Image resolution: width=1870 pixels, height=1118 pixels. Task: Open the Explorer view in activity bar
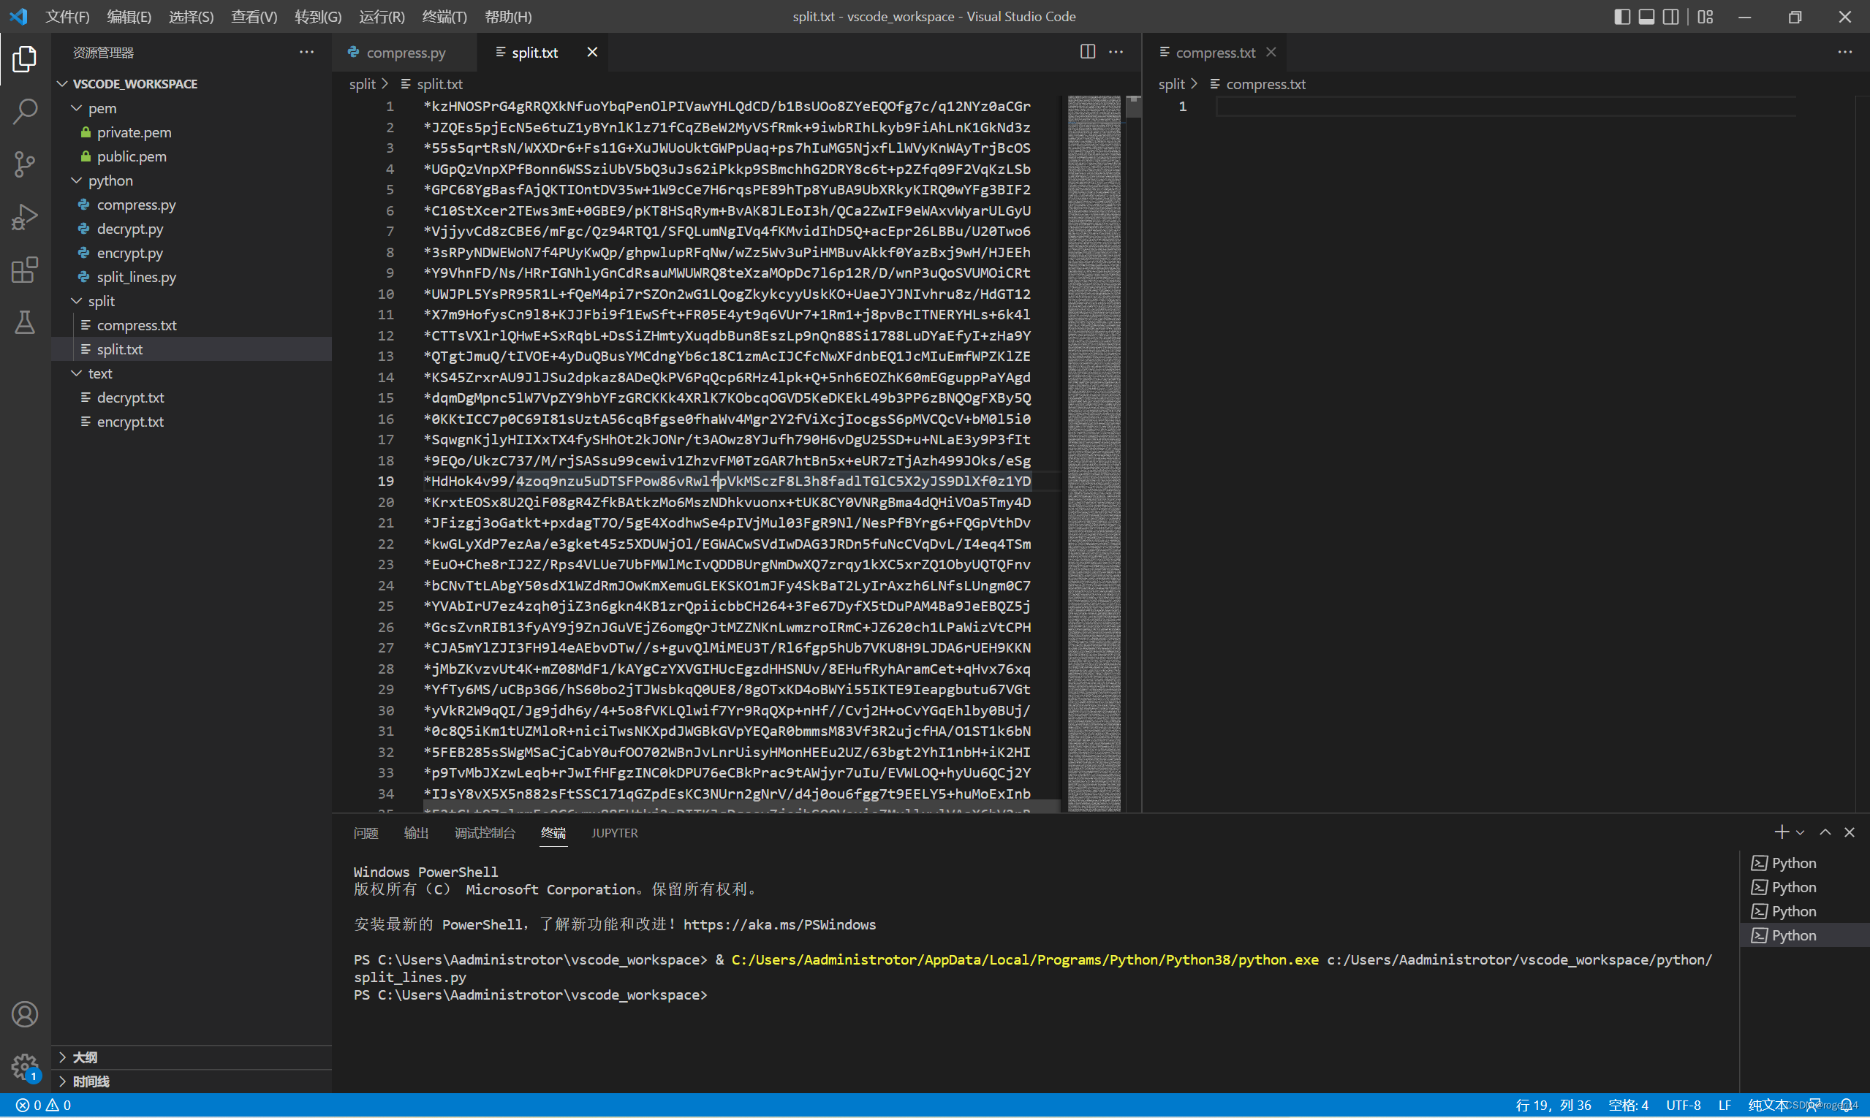(x=25, y=58)
